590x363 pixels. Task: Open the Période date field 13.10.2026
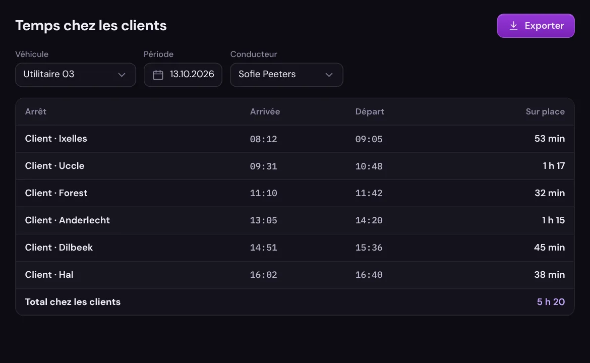pos(183,75)
